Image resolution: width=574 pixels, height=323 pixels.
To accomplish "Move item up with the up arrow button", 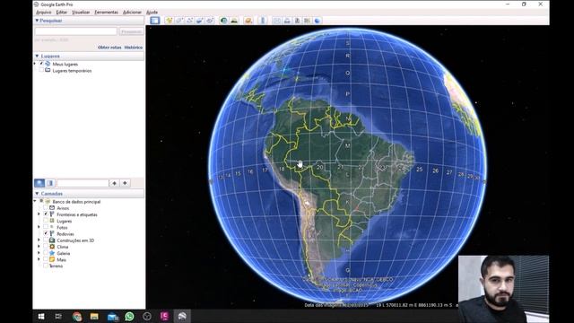I will 114,183.
